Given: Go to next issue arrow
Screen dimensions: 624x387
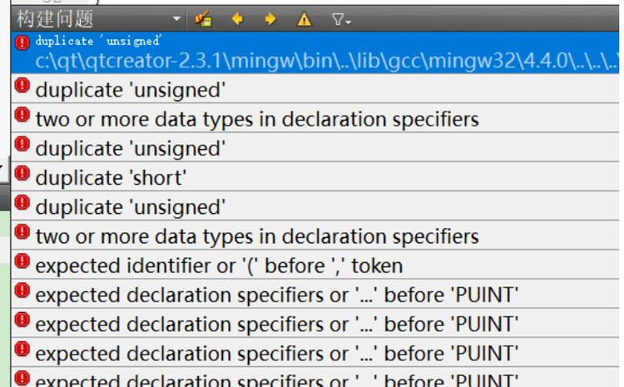Looking at the screenshot, I should (x=270, y=18).
